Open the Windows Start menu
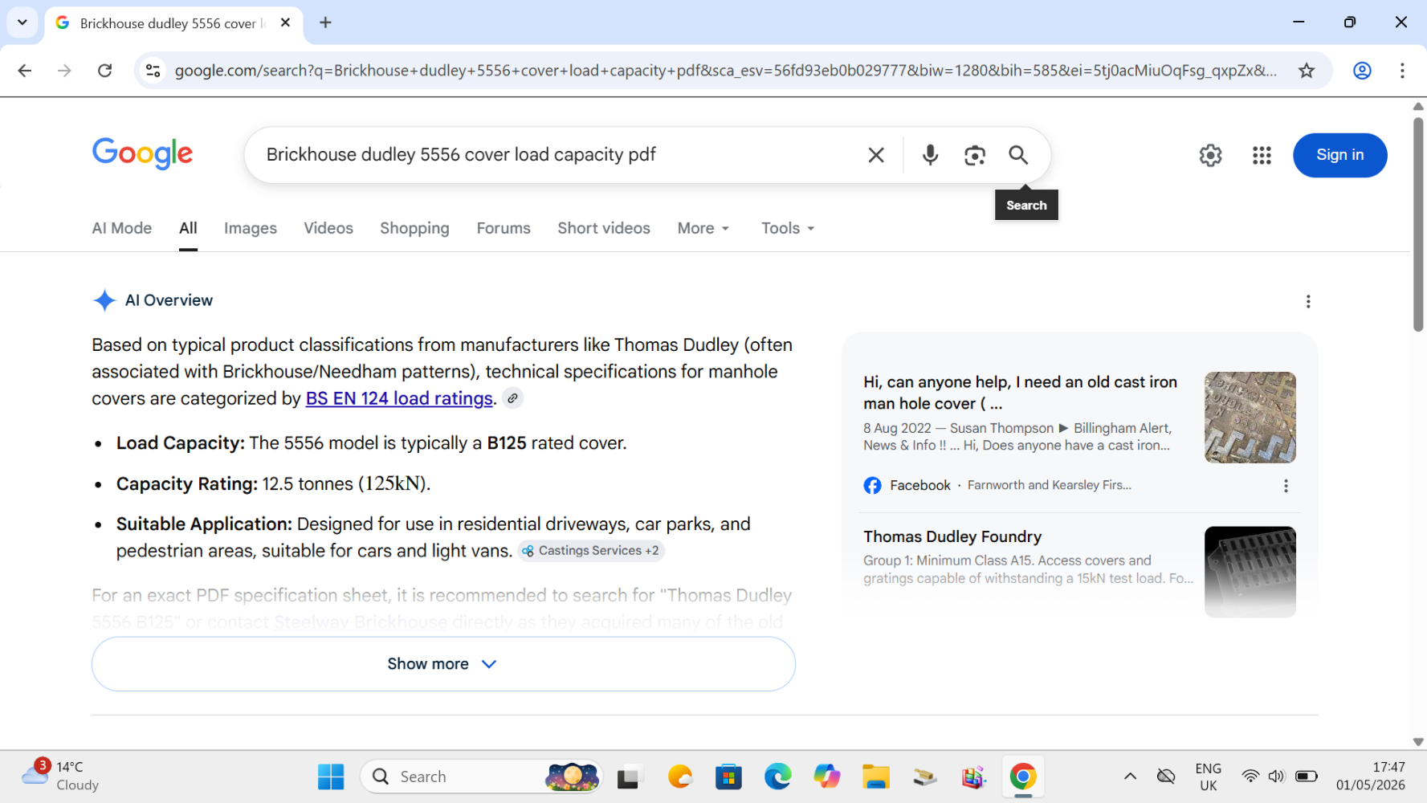 [331, 777]
